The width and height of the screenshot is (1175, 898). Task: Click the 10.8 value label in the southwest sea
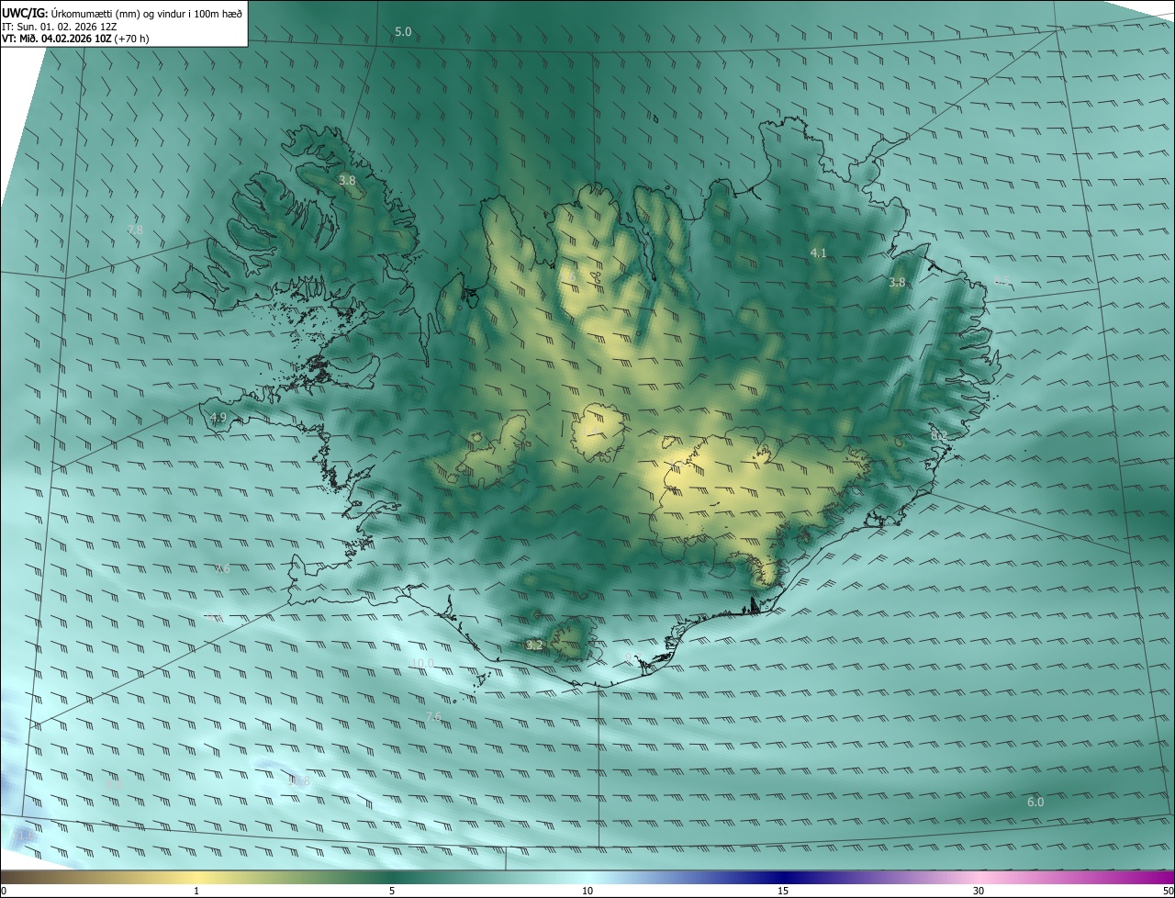pyautogui.click(x=299, y=781)
